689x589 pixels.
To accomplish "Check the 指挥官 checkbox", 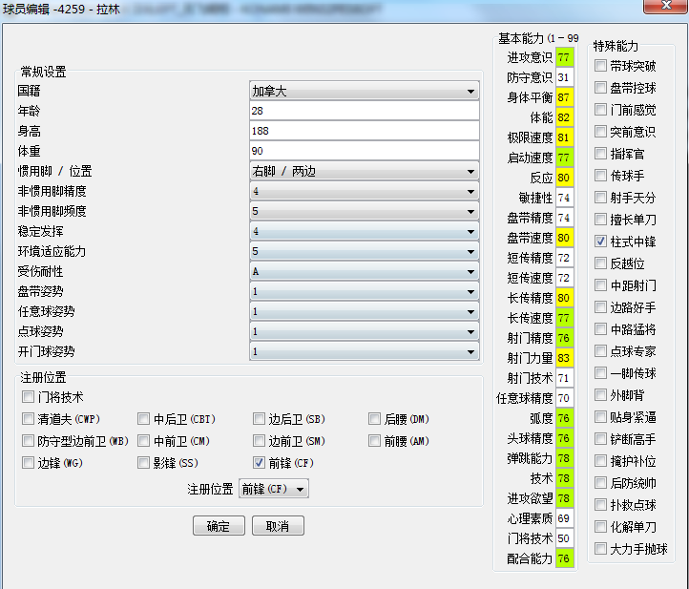I will [600, 154].
